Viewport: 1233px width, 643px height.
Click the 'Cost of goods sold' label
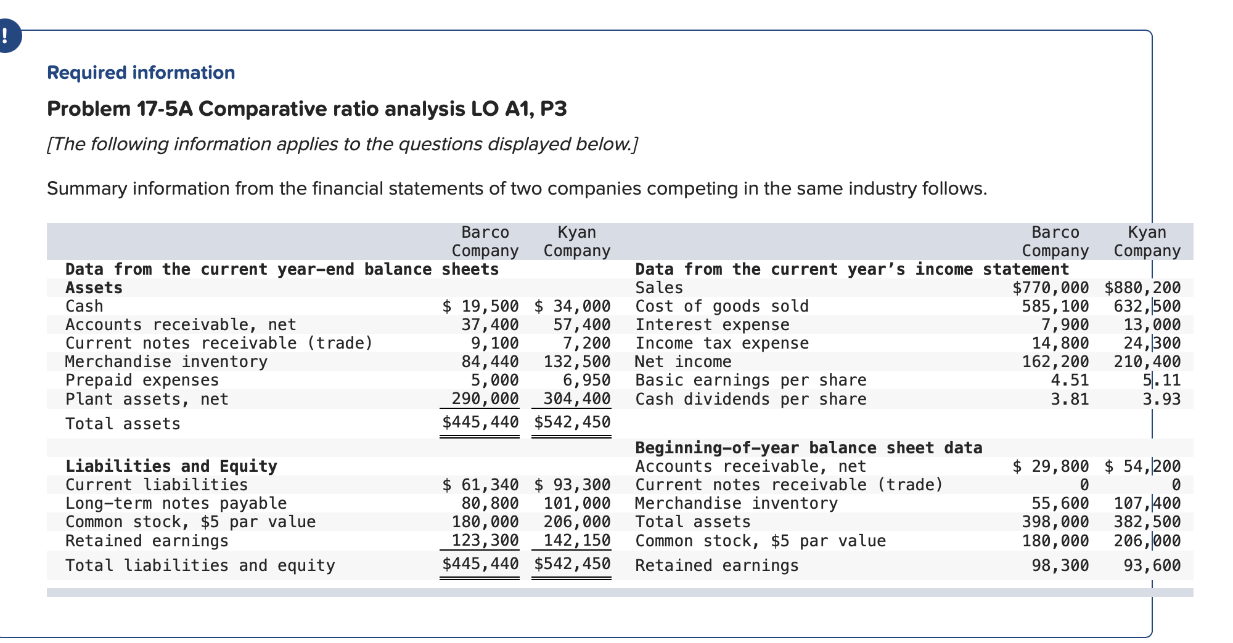721,306
